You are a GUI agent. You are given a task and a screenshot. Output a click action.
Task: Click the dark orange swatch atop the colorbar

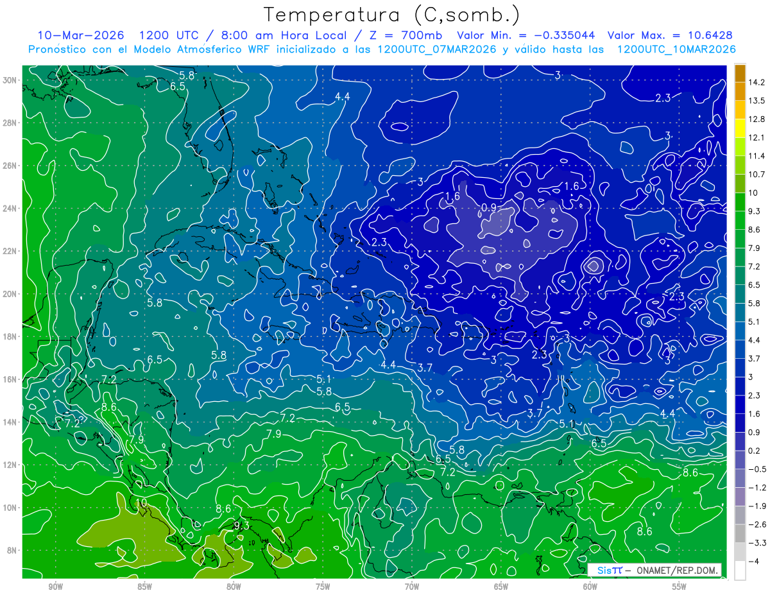740,73
